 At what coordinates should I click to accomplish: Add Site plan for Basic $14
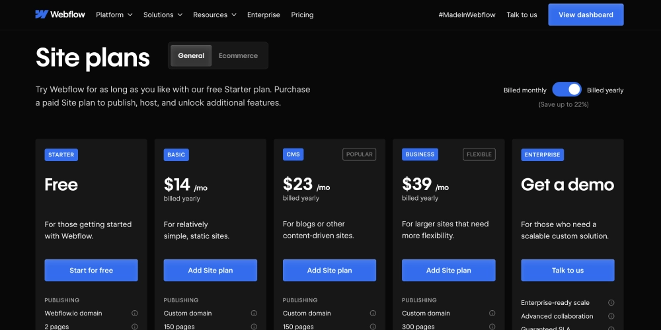pyautogui.click(x=210, y=270)
